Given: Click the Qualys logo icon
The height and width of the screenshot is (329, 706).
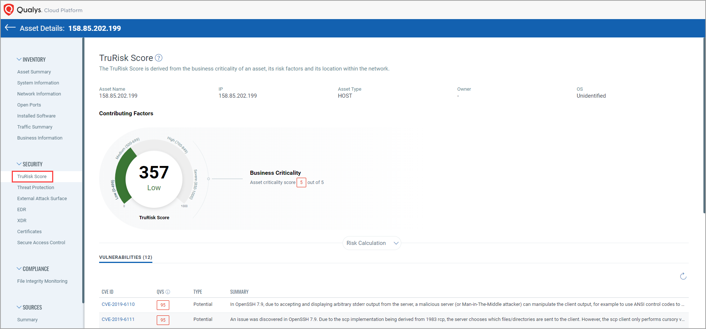Looking at the screenshot, I should tap(9, 10).
